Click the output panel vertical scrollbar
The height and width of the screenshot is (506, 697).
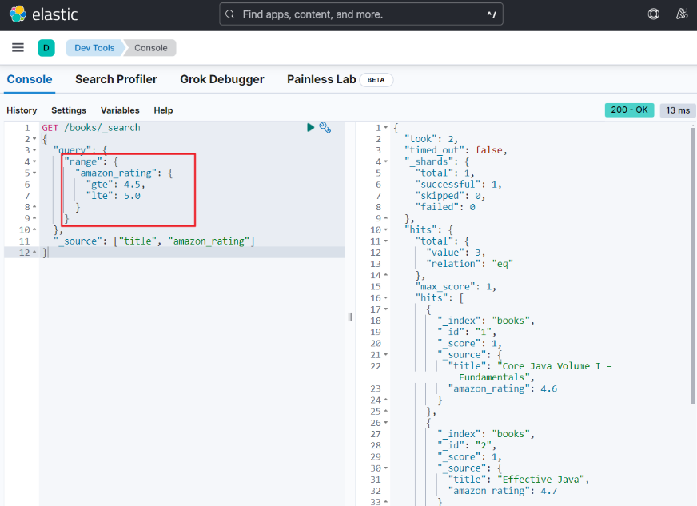point(693,265)
